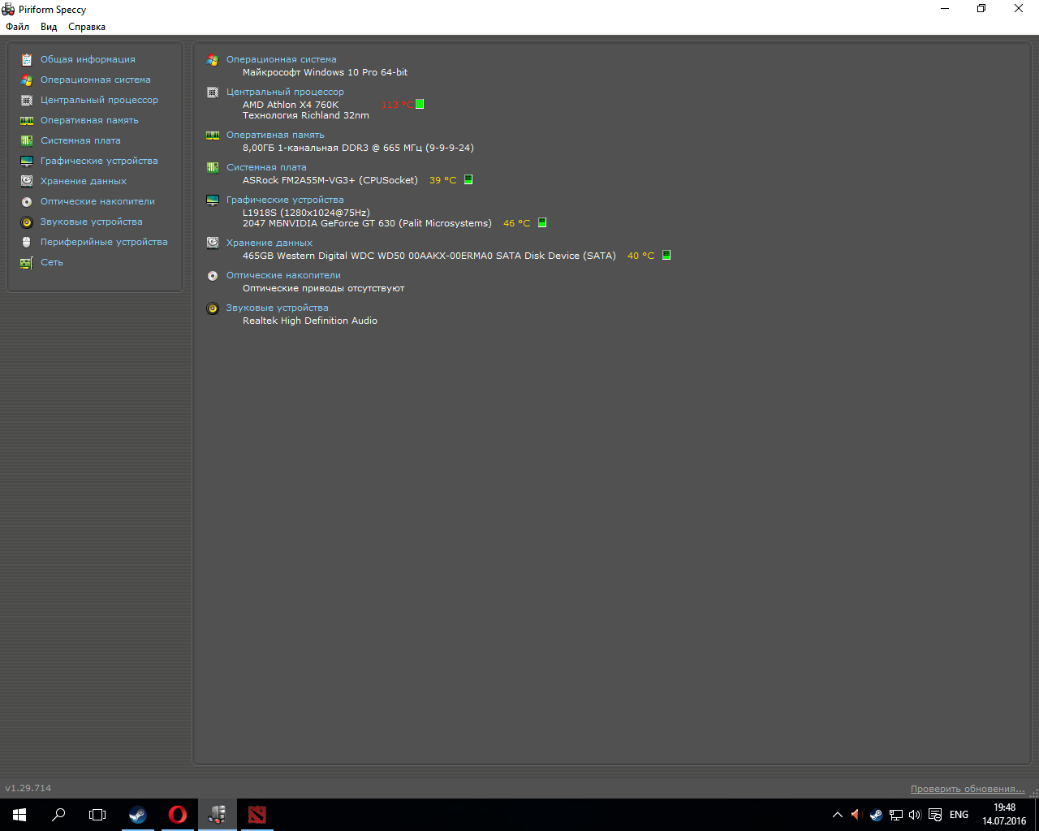Image resolution: width=1039 pixels, height=831 pixels.
Task: Show hidden system tray icons
Action: pyautogui.click(x=838, y=815)
